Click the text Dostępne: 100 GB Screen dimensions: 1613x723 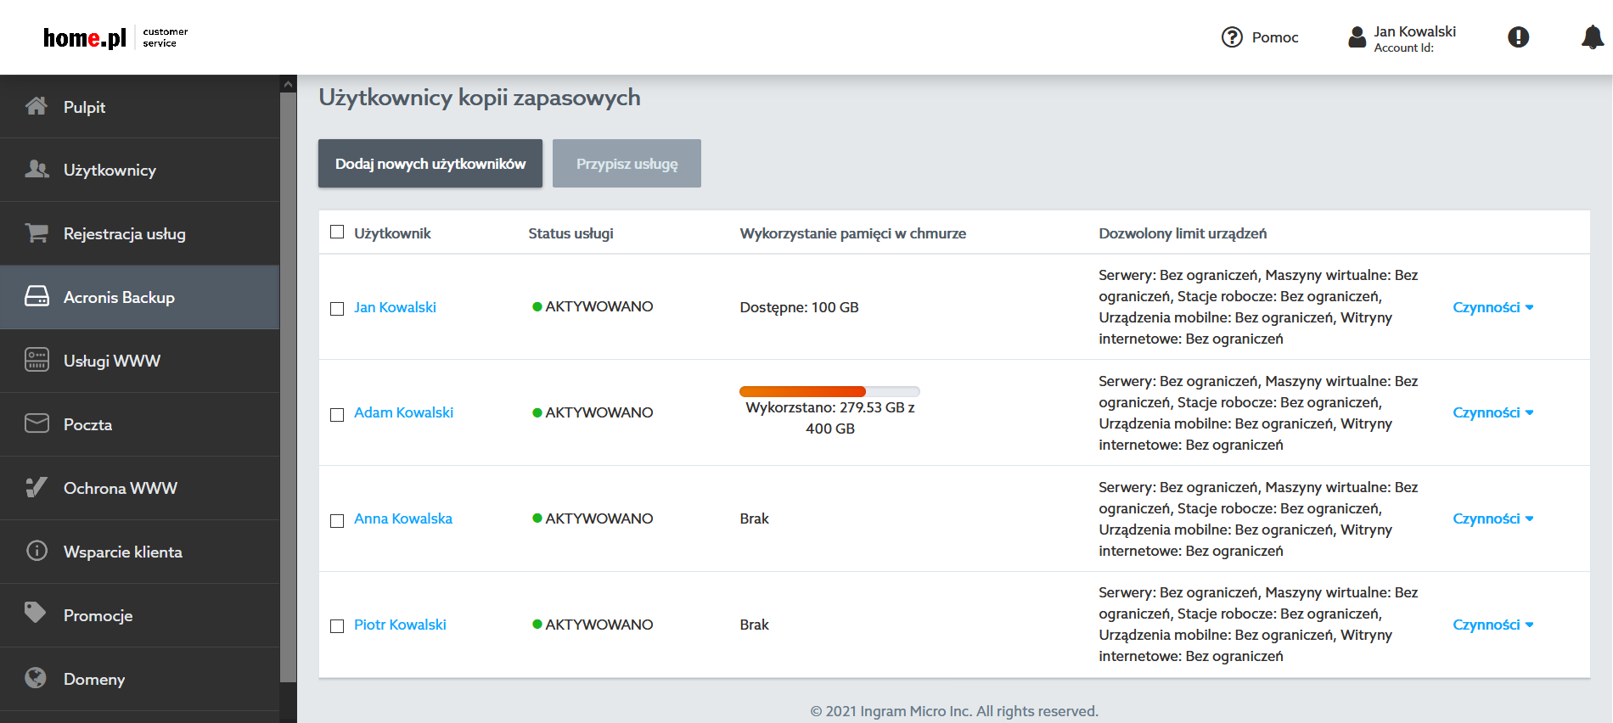799,307
